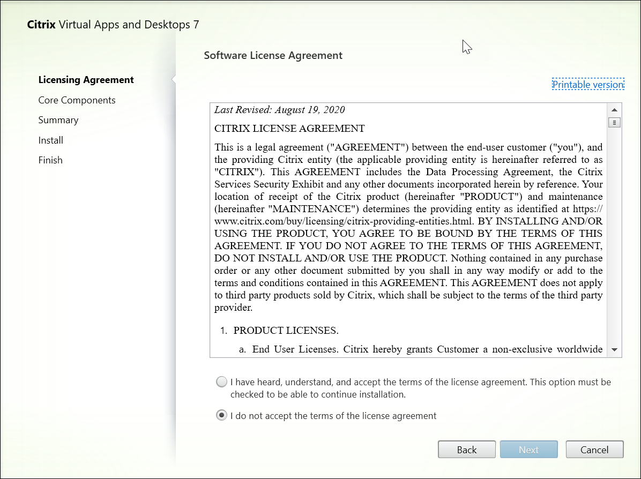Click the 'Last Revised: August 19, 2020' line

point(279,110)
